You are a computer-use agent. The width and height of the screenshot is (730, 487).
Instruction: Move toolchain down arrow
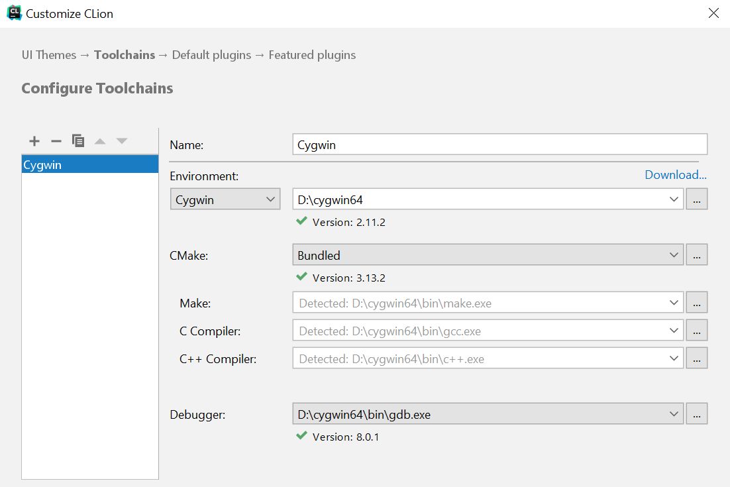click(x=122, y=141)
